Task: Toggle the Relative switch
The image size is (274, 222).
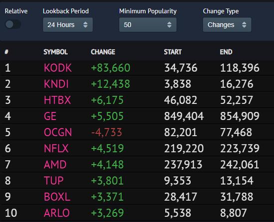Action: click(x=13, y=24)
